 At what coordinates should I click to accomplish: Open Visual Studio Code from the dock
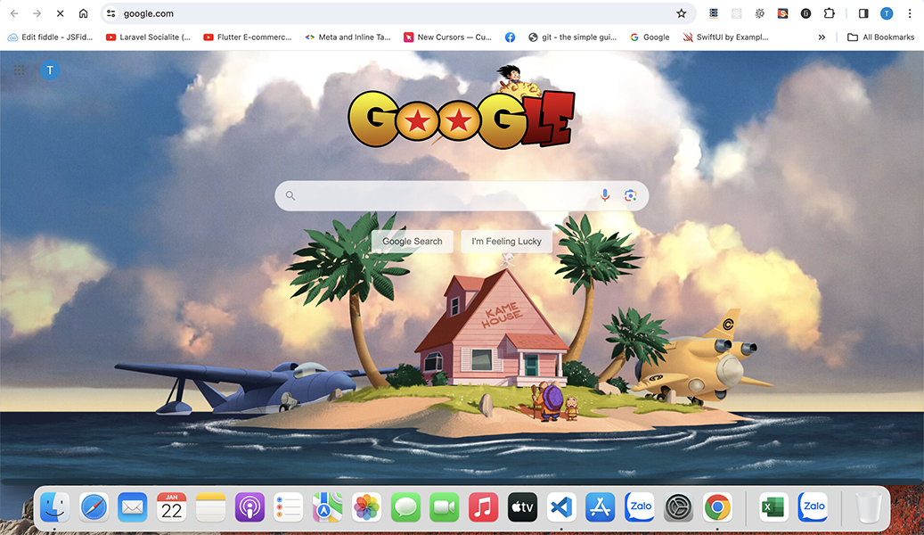(x=560, y=506)
